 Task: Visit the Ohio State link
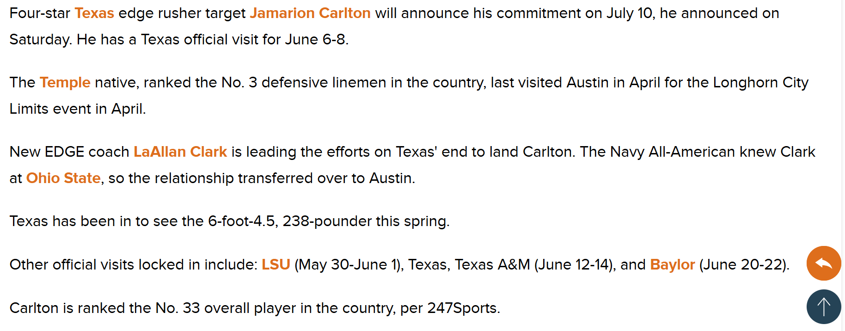tap(63, 178)
